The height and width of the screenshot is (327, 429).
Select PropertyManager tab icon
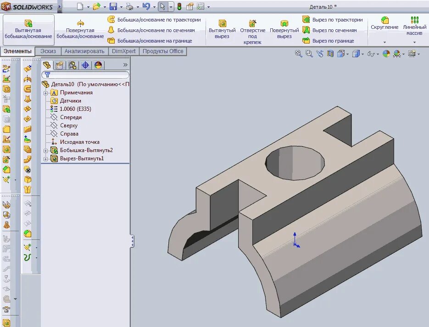point(59,65)
